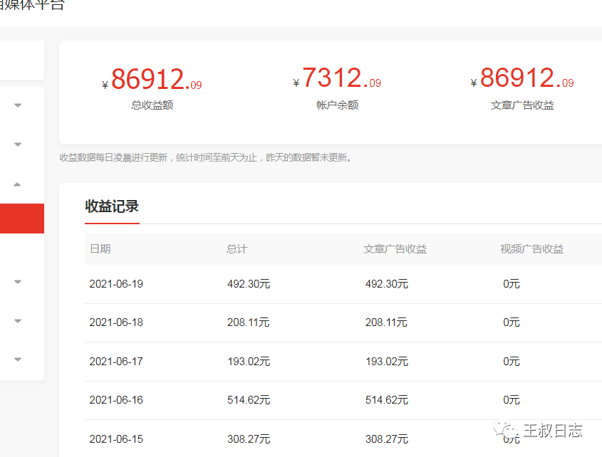
Task: Click 193.02元 in the 总计 column
Action: (249, 362)
